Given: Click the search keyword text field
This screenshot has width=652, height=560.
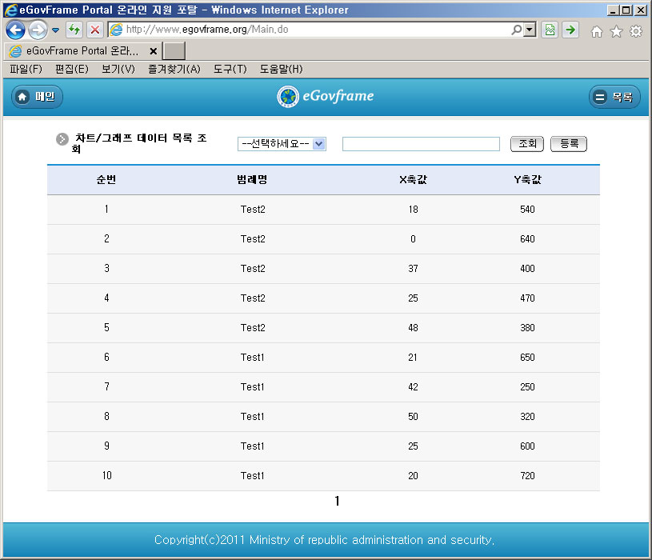Looking at the screenshot, I should click(421, 144).
